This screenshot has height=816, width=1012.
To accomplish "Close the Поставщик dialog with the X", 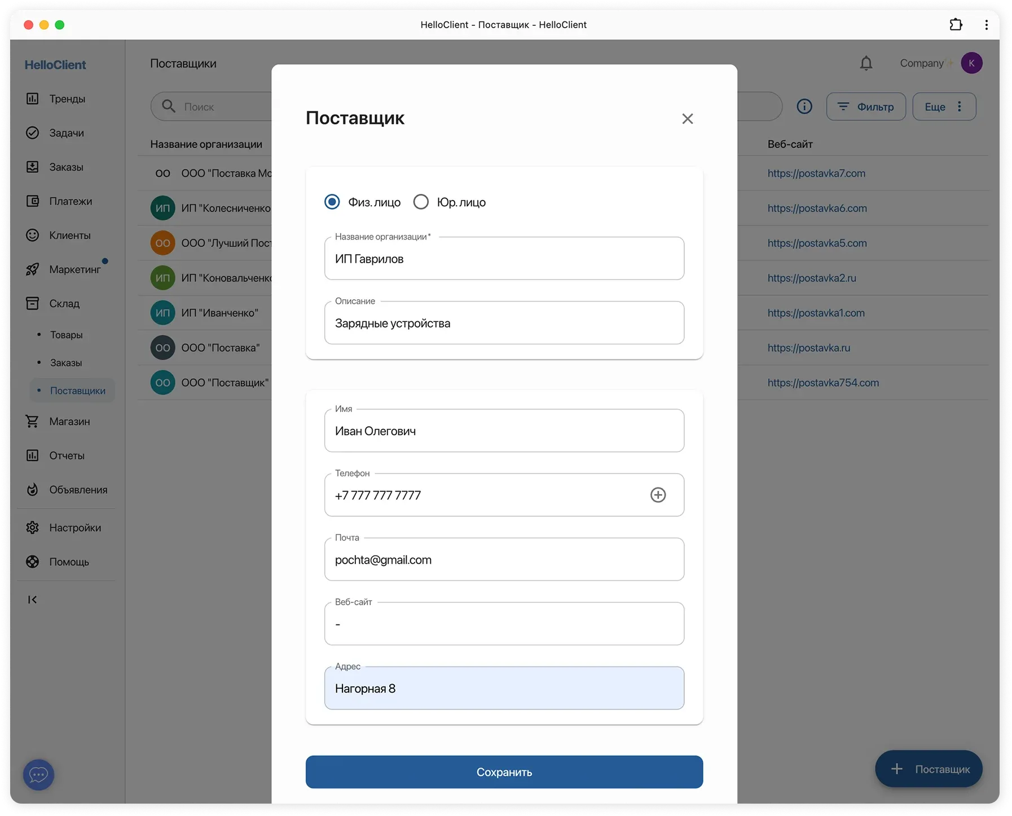I will tap(687, 118).
